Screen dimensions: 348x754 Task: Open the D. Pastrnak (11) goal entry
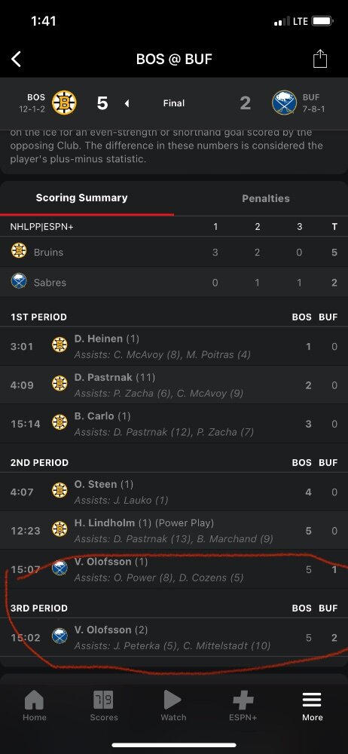pos(174,385)
